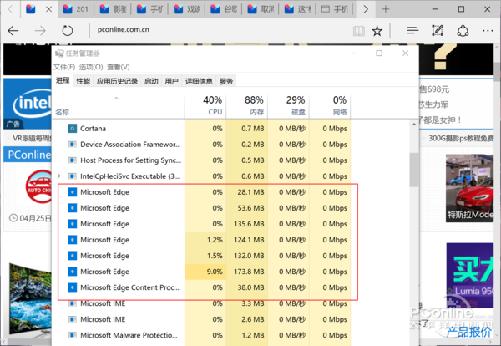Sort processes by 内存 column header
The image size is (501, 346).
tap(247, 106)
